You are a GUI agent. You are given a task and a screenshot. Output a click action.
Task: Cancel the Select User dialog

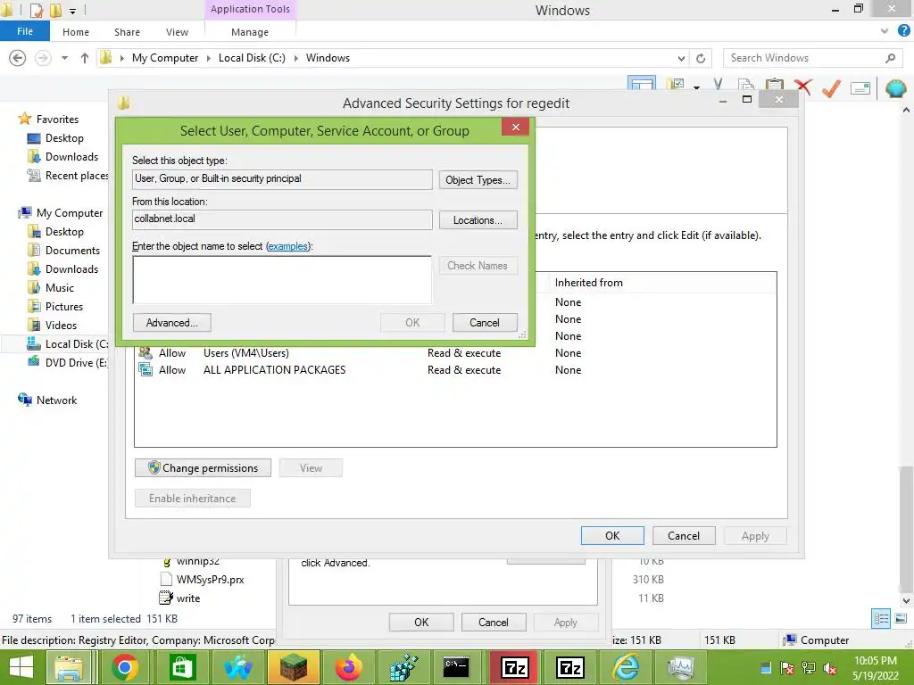485,323
